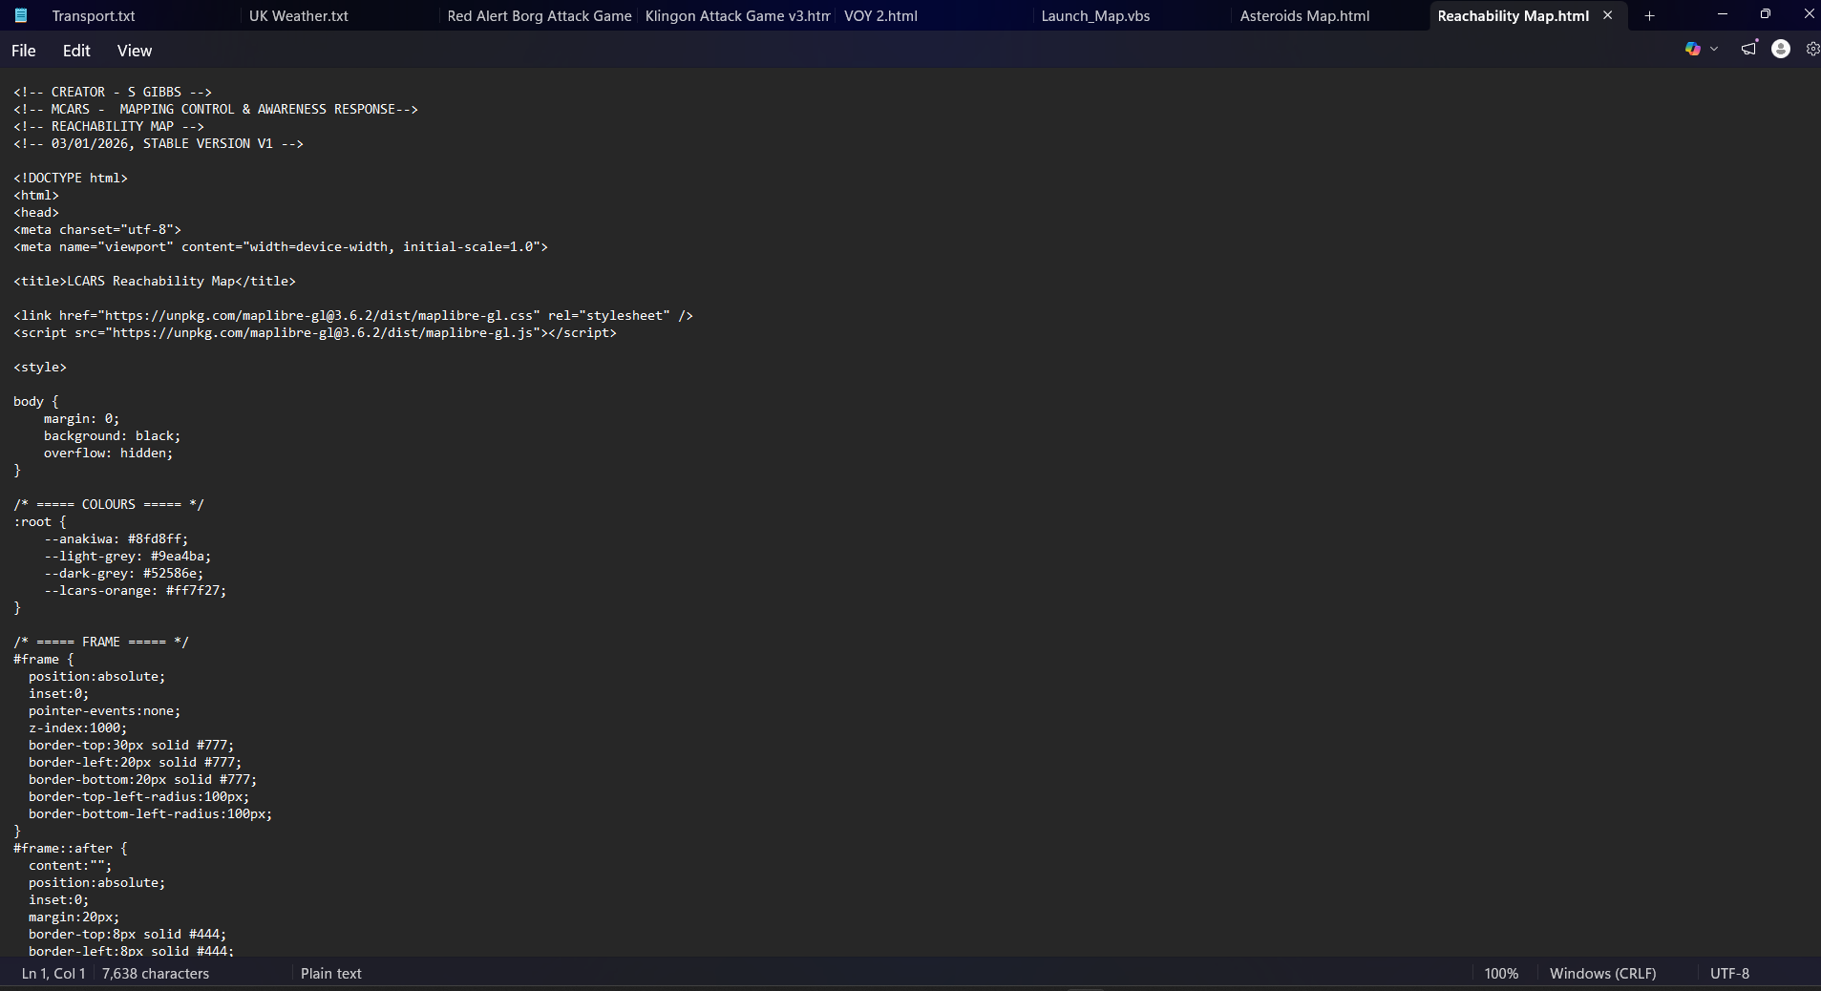
Task: Click the --dark-grey: #52586e; line
Action: point(123,574)
